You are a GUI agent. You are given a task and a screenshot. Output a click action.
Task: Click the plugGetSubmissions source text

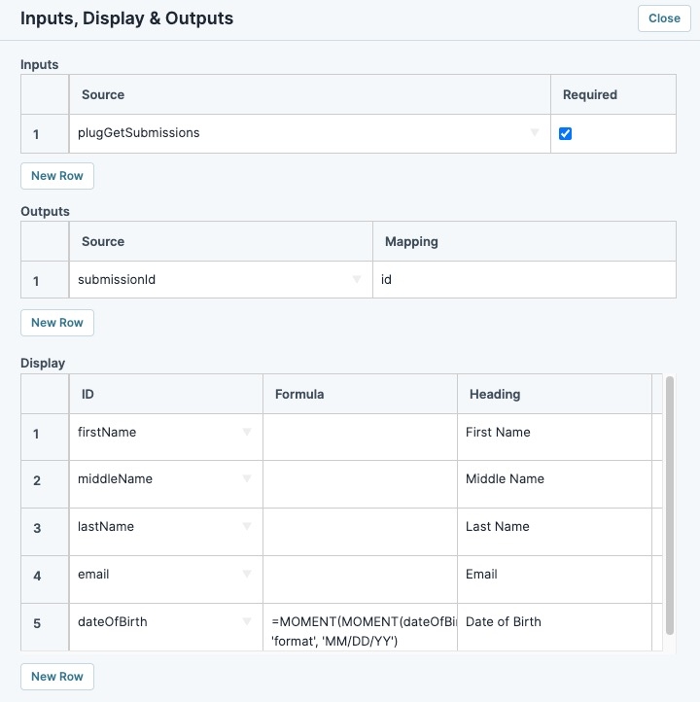[x=139, y=133]
